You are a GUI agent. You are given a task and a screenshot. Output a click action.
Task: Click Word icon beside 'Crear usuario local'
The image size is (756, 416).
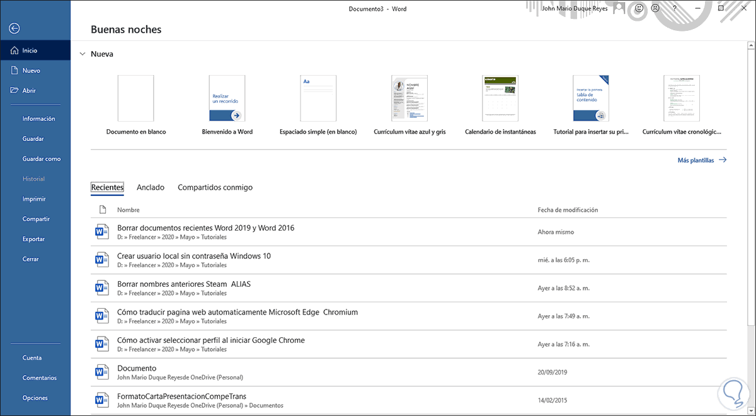(101, 260)
